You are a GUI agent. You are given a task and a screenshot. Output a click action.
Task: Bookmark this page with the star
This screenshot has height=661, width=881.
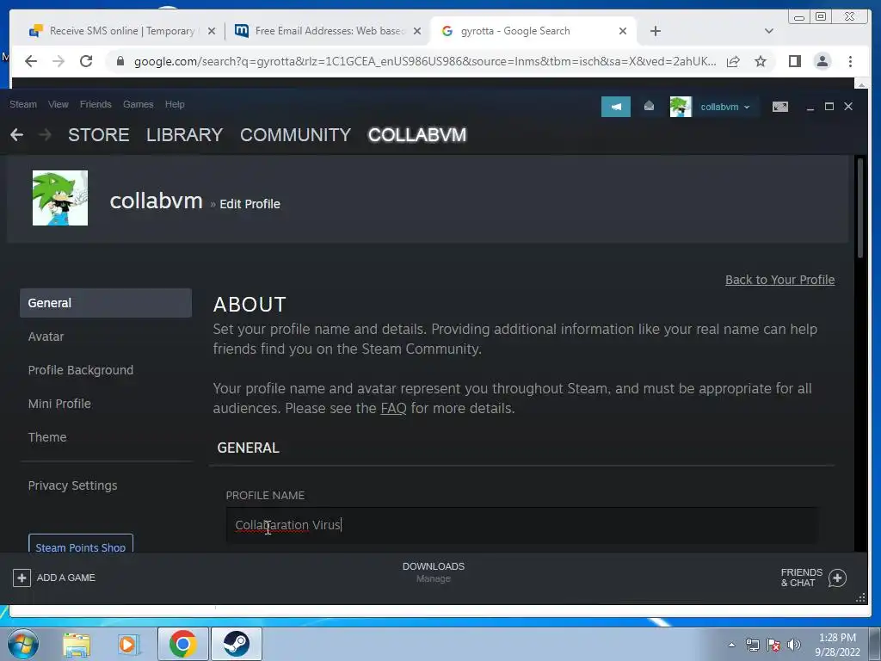tap(761, 61)
